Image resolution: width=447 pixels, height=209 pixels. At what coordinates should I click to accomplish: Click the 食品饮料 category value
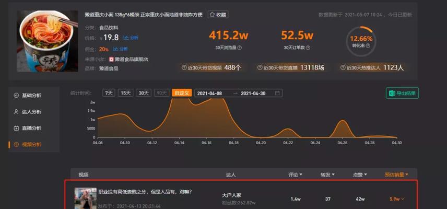[109, 28]
